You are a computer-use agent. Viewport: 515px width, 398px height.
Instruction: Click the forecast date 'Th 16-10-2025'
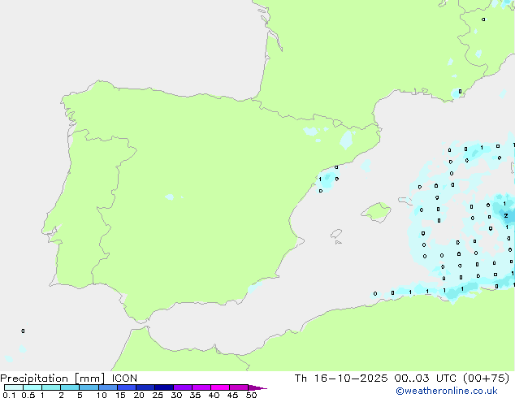[341, 379]
